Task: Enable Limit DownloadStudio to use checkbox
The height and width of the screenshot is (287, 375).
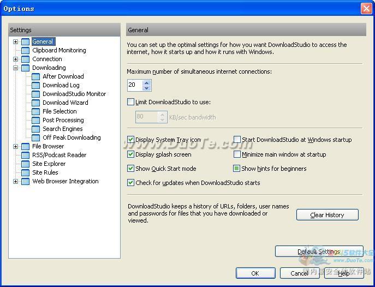Action: click(x=130, y=102)
